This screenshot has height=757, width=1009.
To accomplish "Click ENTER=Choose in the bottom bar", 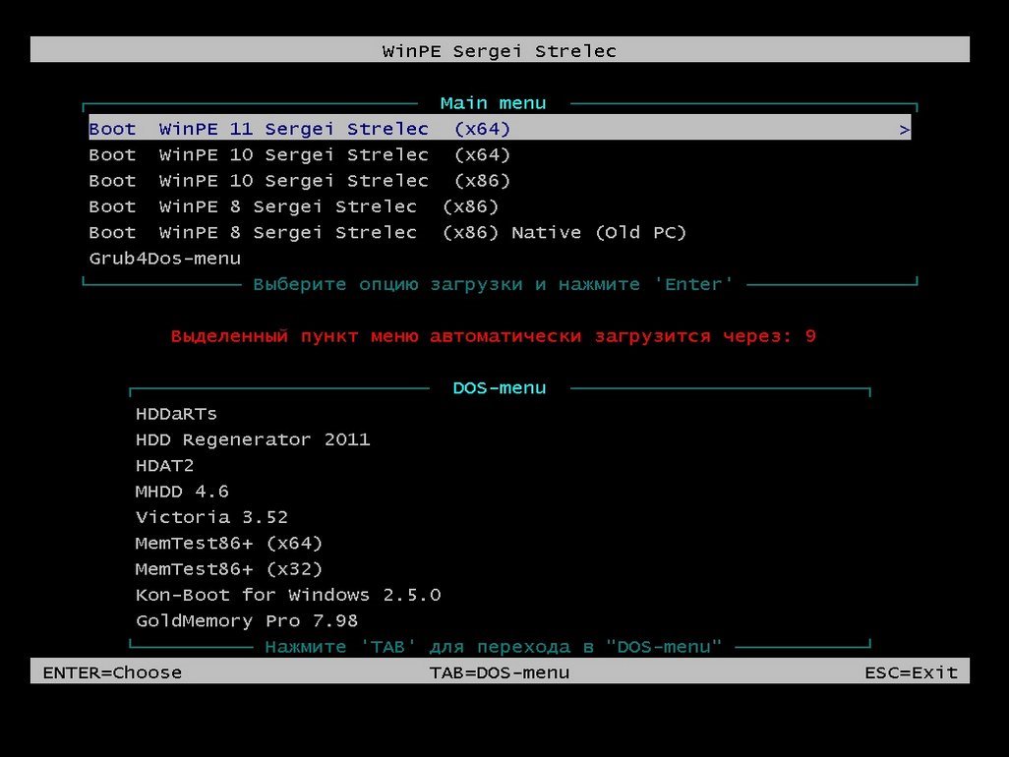I will pyautogui.click(x=112, y=672).
